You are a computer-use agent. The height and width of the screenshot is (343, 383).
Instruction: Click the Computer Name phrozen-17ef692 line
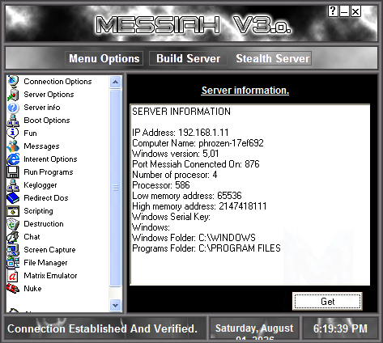coord(198,143)
